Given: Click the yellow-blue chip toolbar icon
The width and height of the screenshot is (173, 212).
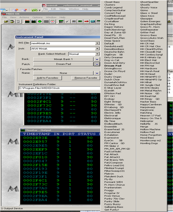Looking at the screenshot, I should pos(74,22).
